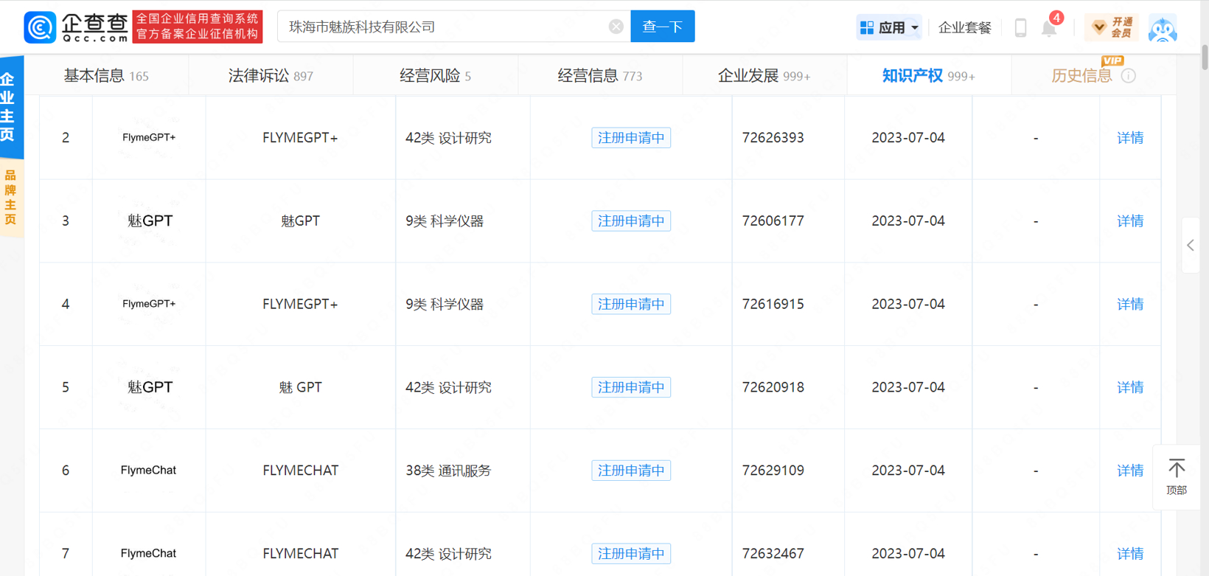Click the 全国企业信用查询系统 red banner
Image resolution: width=1209 pixels, height=576 pixels.
coord(197,27)
